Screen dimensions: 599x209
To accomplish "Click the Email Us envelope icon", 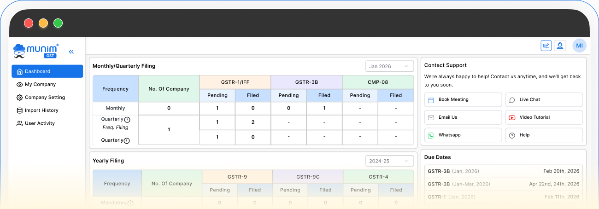I will pos(431,117).
